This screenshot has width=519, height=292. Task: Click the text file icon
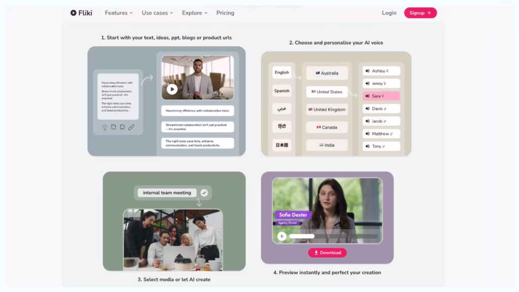(114, 127)
